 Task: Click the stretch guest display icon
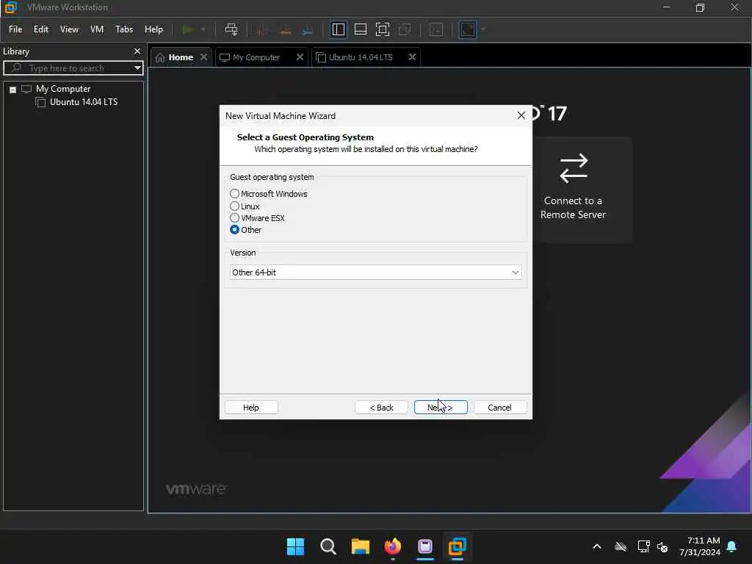468,29
